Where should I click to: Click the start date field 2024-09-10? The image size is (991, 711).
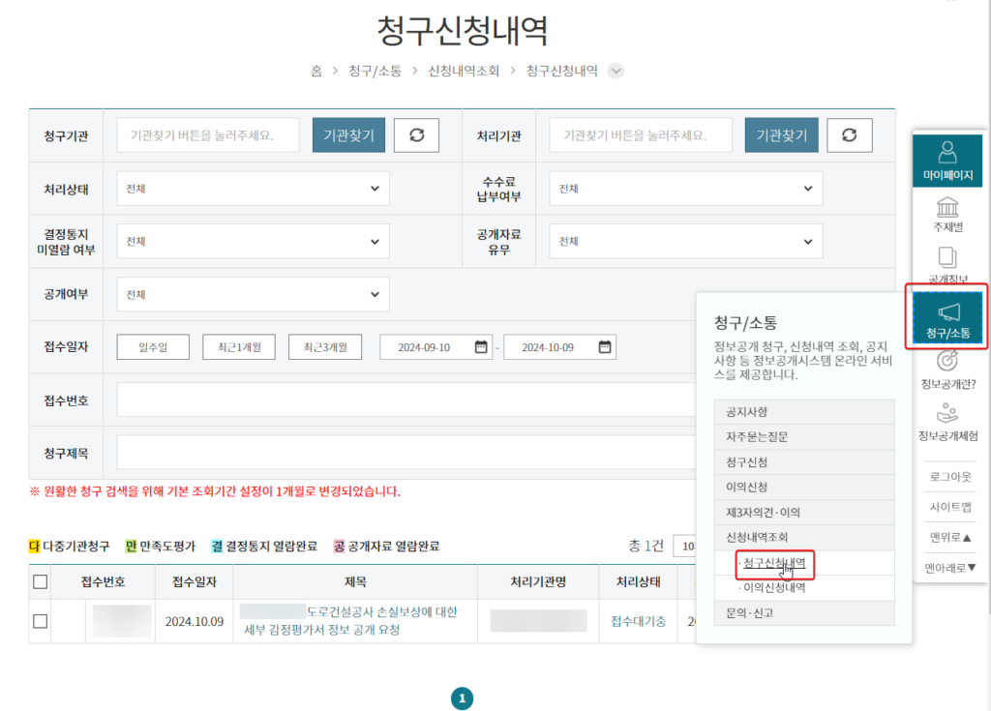(435, 347)
